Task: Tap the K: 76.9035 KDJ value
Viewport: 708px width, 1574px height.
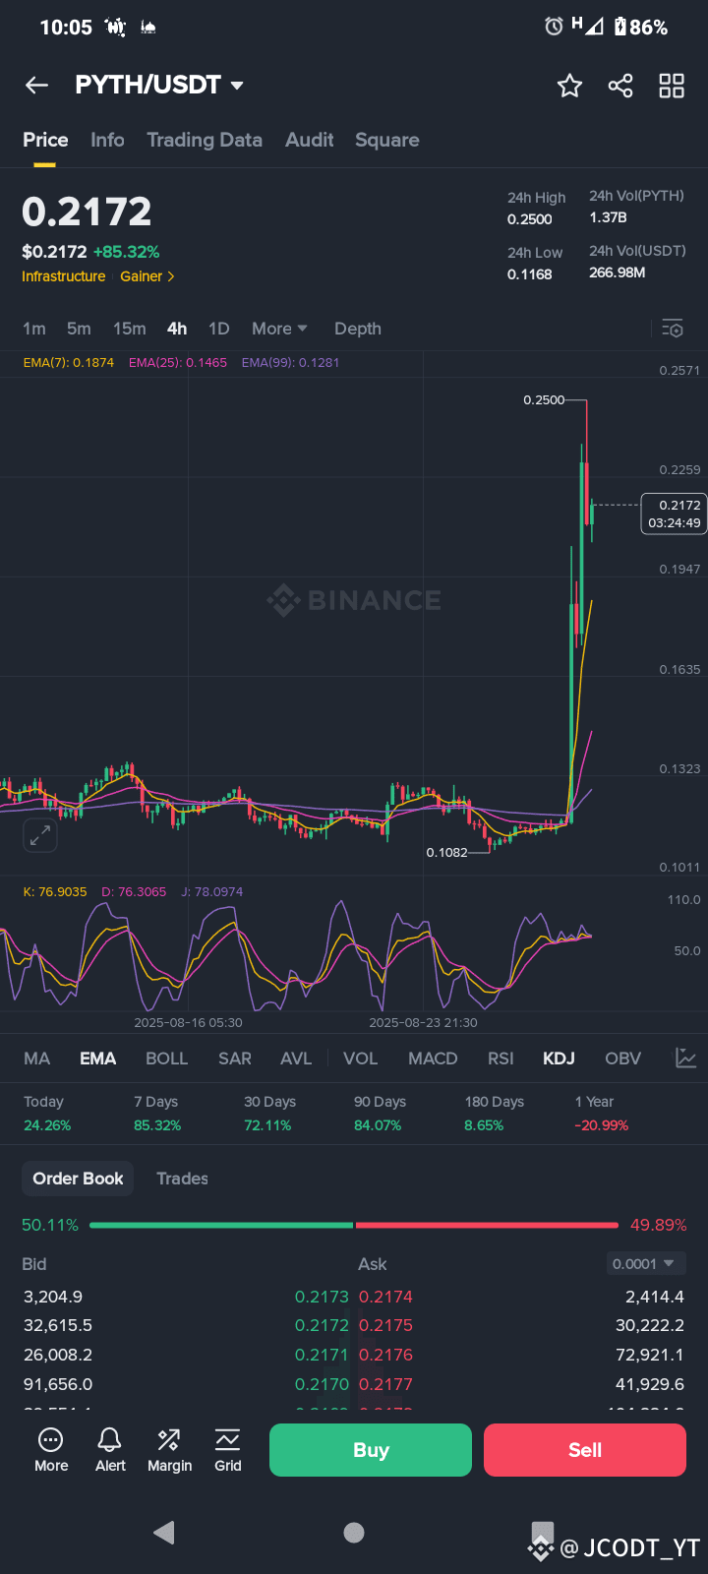Action: [x=55, y=892]
